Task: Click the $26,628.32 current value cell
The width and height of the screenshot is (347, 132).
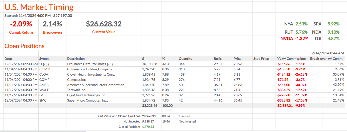Action: [x=104, y=24]
